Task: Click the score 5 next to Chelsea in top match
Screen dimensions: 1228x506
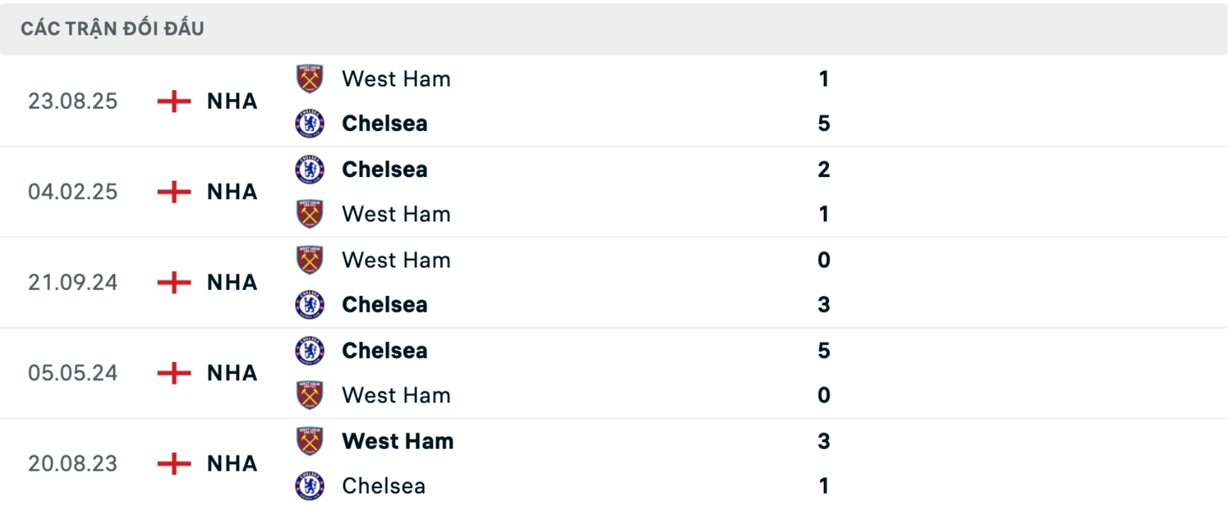Action: pyautogui.click(x=825, y=124)
